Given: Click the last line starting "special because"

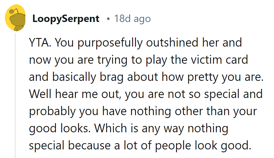Looking at the screenshot, I should point(140,145).
